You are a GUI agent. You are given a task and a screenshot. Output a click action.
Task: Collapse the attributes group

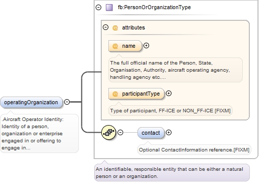[105, 27]
